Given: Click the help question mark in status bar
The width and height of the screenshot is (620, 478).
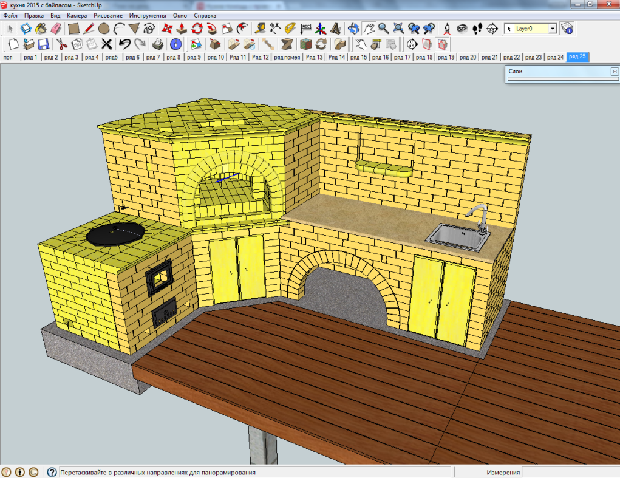Looking at the screenshot, I should point(52,472).
